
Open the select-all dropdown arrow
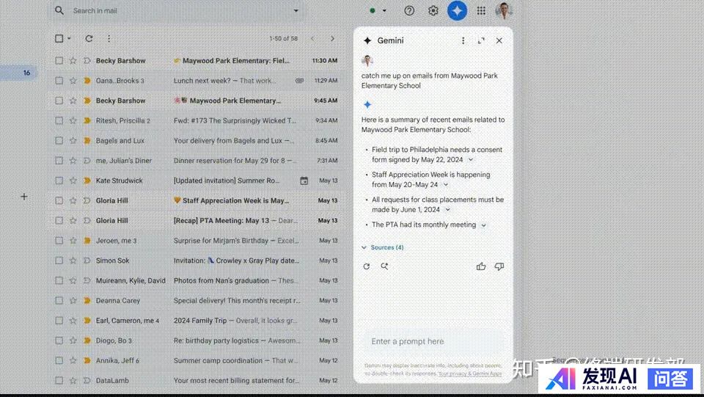tap(69, 39)
